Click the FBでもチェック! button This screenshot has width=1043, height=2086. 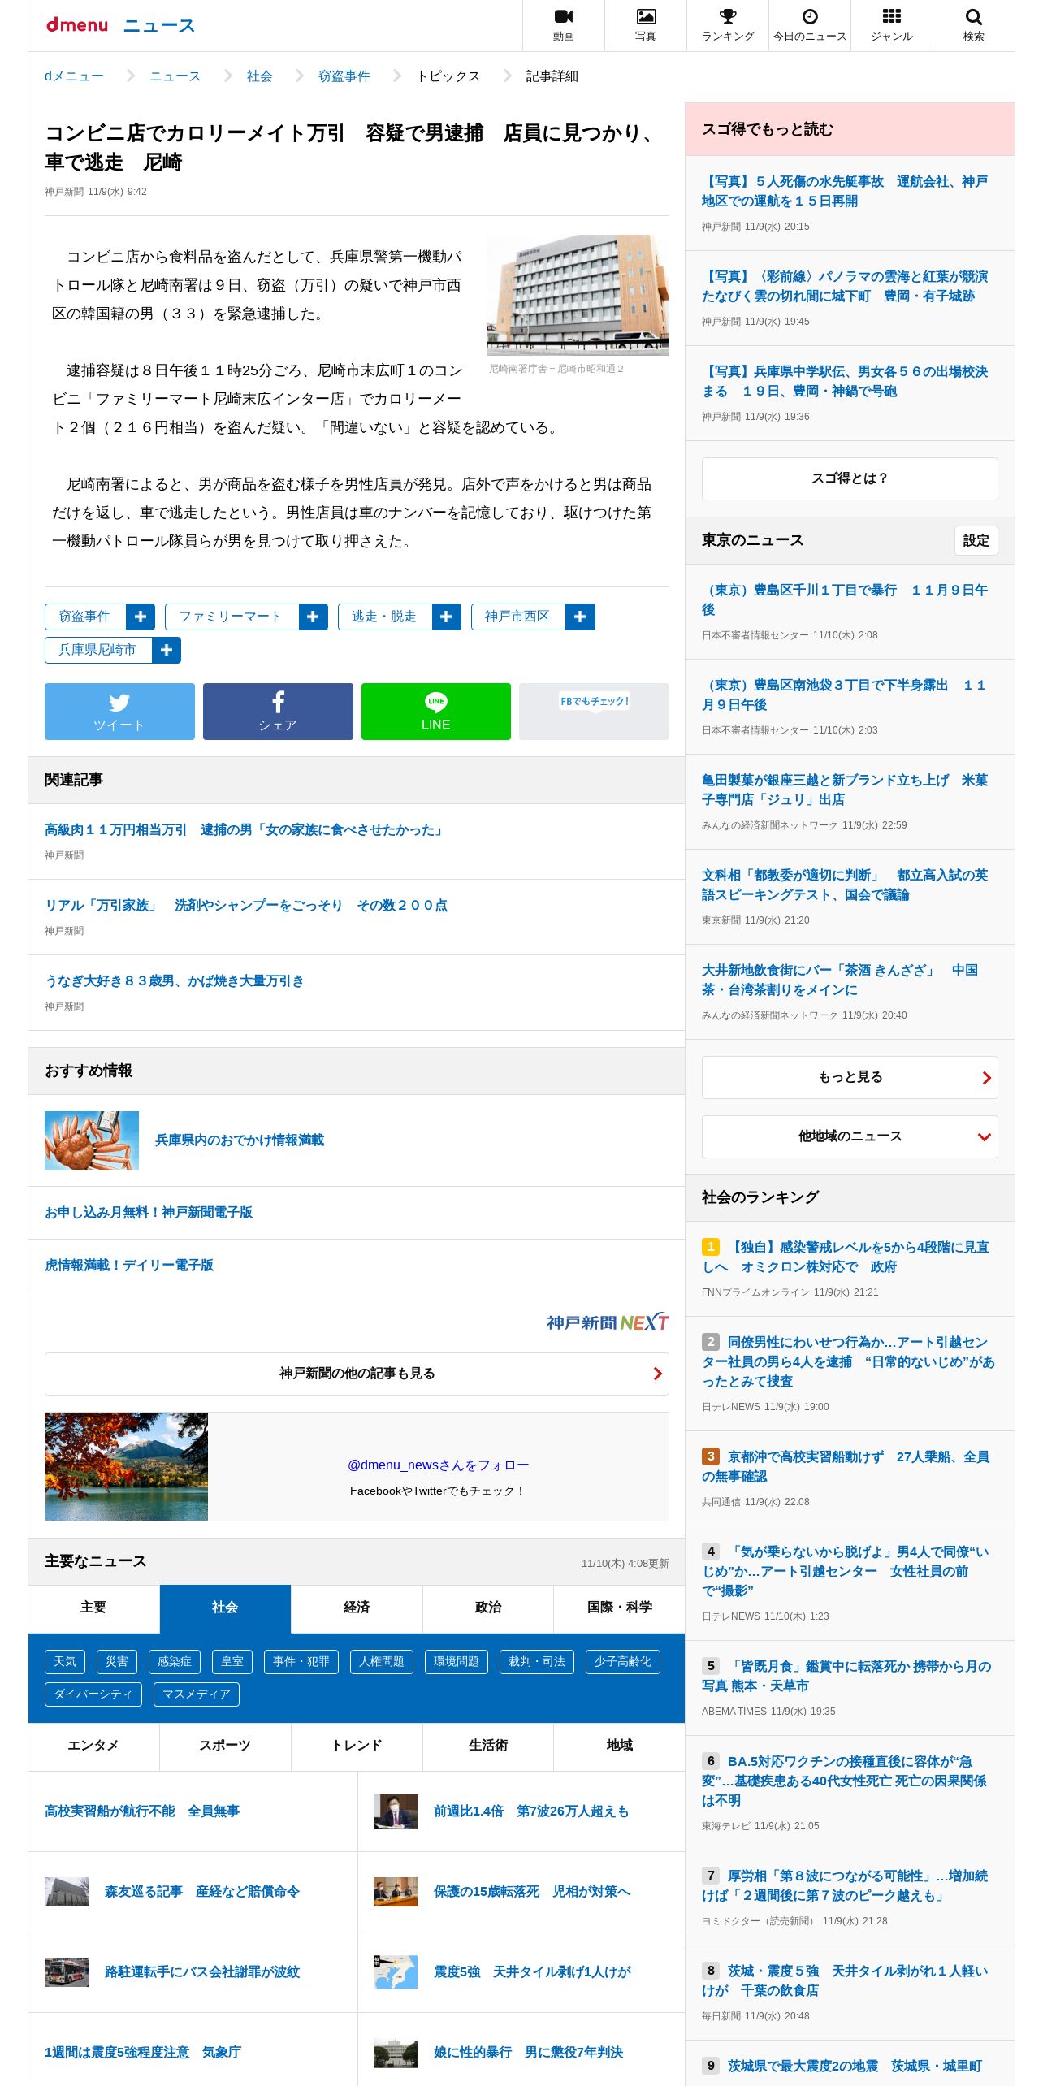(594, 712)
